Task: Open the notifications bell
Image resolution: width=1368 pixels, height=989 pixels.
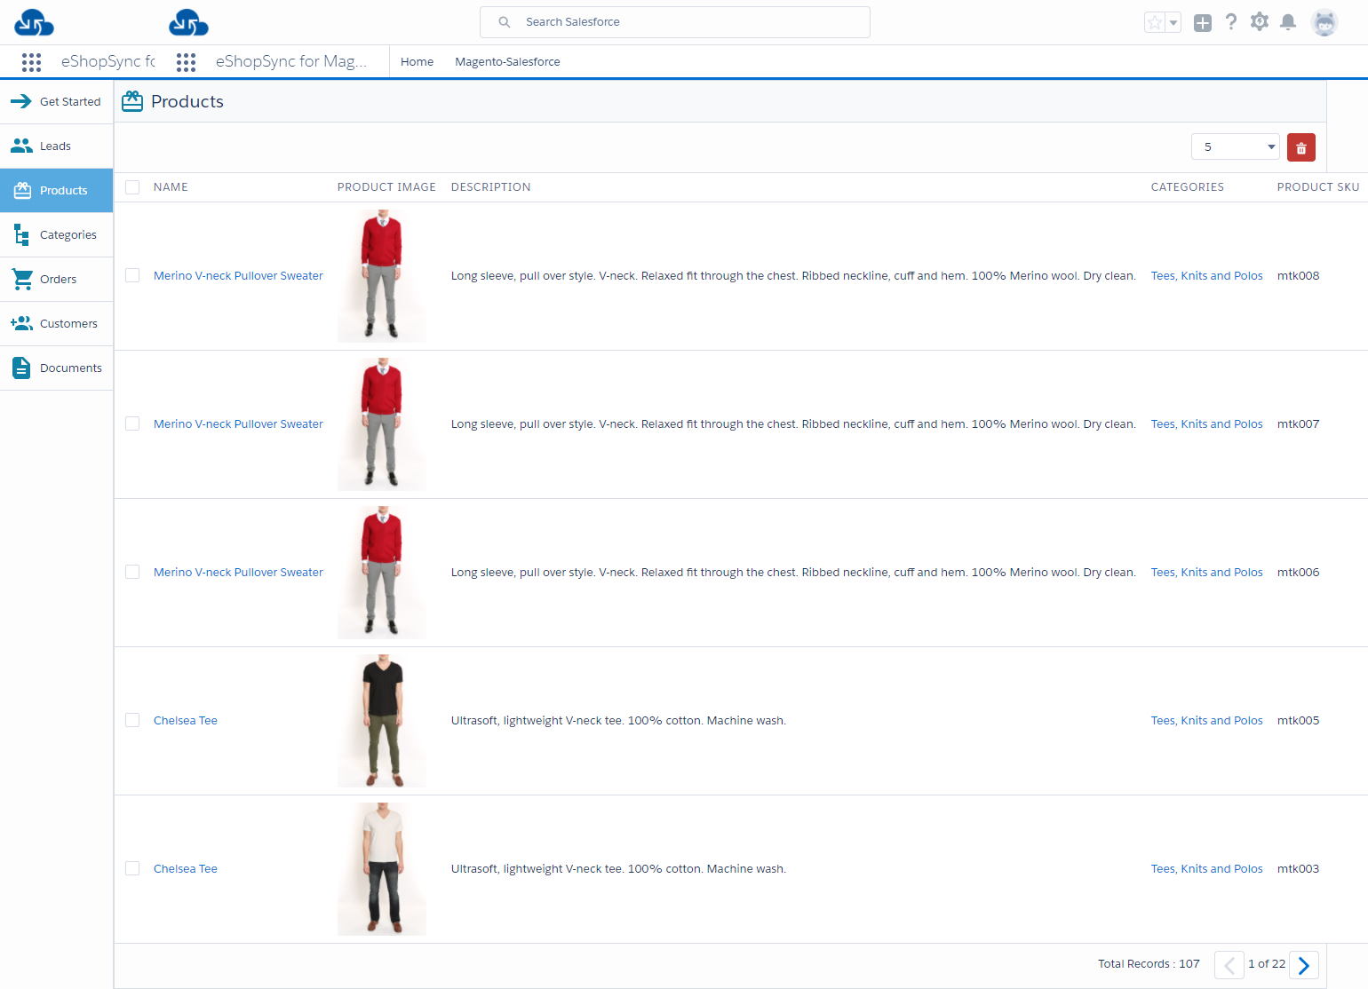Action: [x=1287, y=22]
